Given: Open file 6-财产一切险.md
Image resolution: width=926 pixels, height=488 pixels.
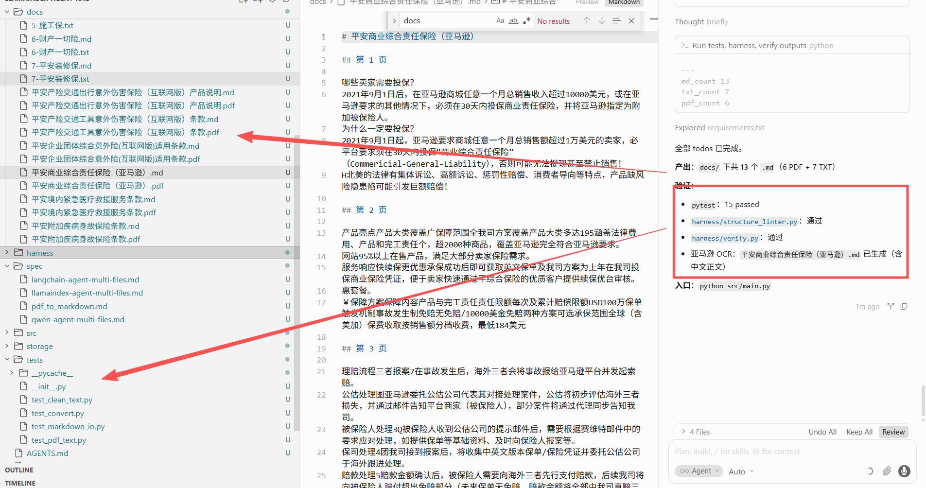Looking at the screenshot, I should click(x=61, y=39).
